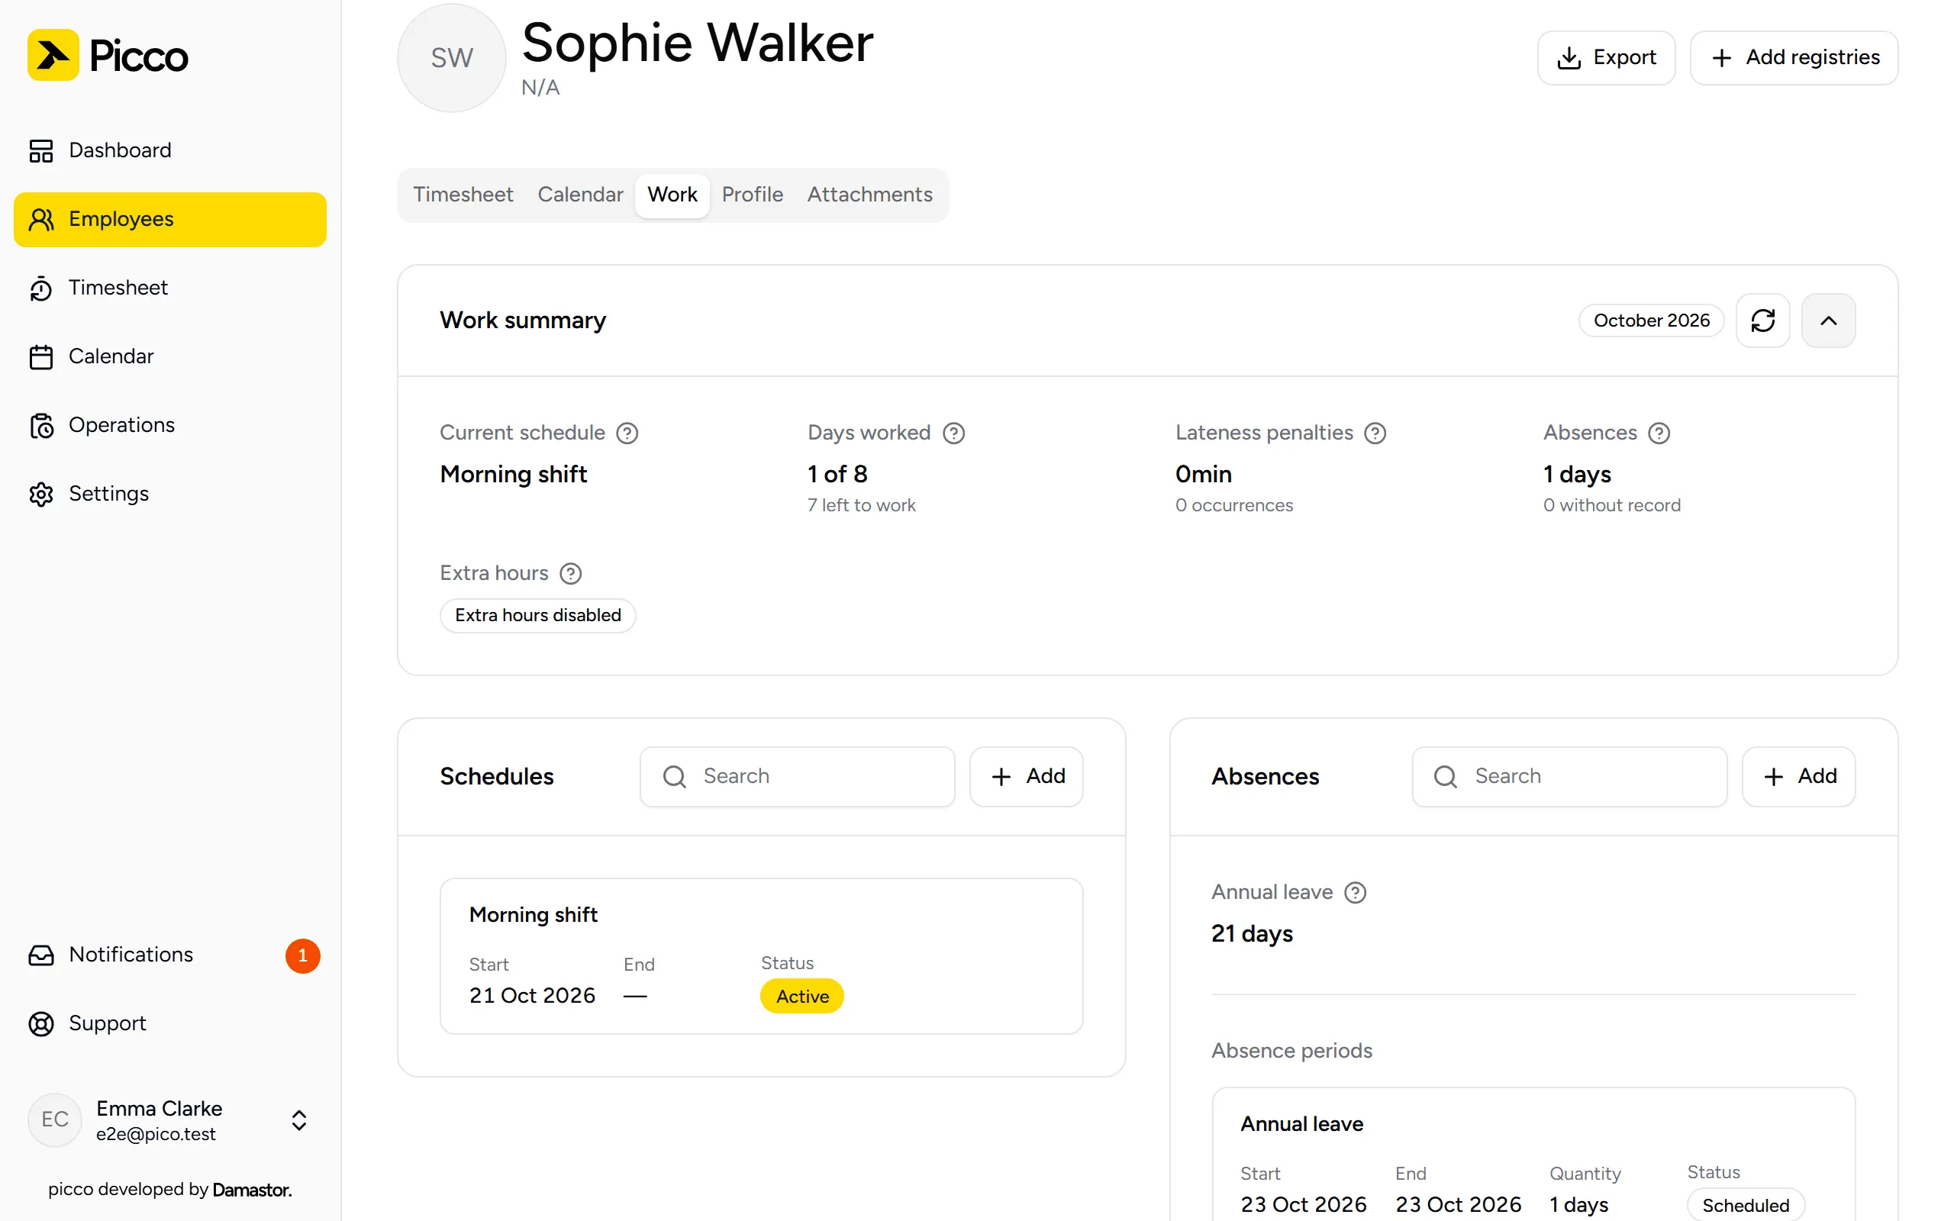Screen dimensions: 1954x1221
Task: Open Settings in the sidebar
Action: [169, 494]
